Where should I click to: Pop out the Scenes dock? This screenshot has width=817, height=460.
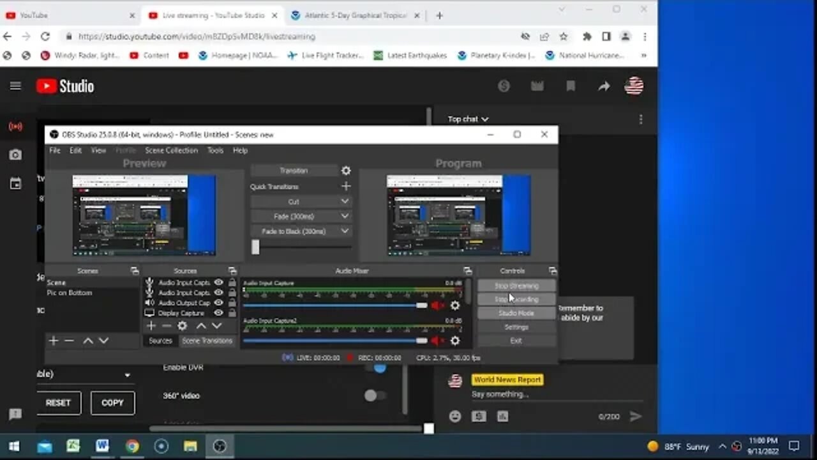[x=135, y=271]
